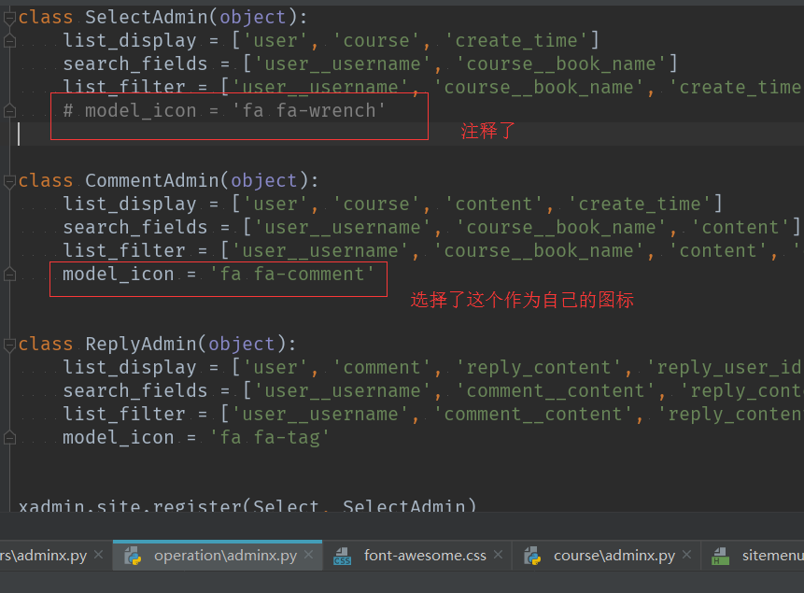Click the CSS file icon on font-awesome.css tab

[x=341, y=555]
